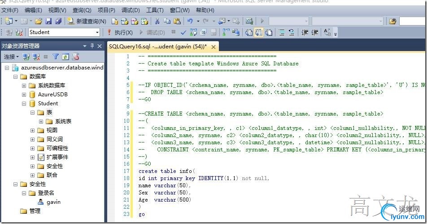Image resolution: width=427 pixels, height=224 pixels.
Task: Open the Student database dropdown
Action: coord(97,32)
